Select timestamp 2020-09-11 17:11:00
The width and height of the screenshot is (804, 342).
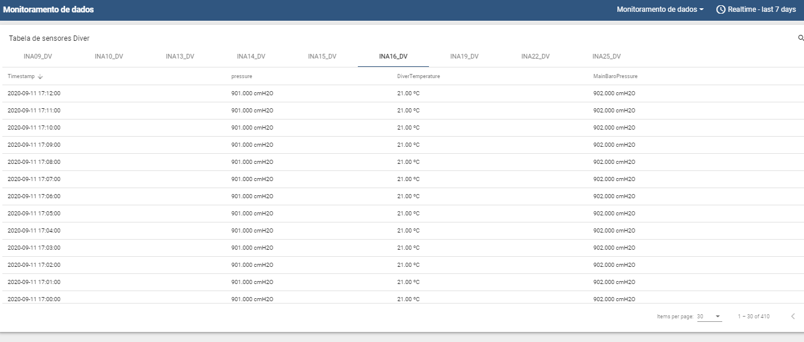tap(34, 111)
